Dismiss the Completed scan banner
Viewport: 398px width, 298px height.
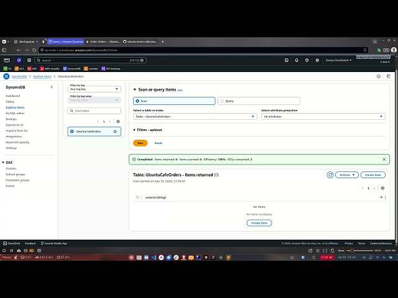(x=384, y=160)
